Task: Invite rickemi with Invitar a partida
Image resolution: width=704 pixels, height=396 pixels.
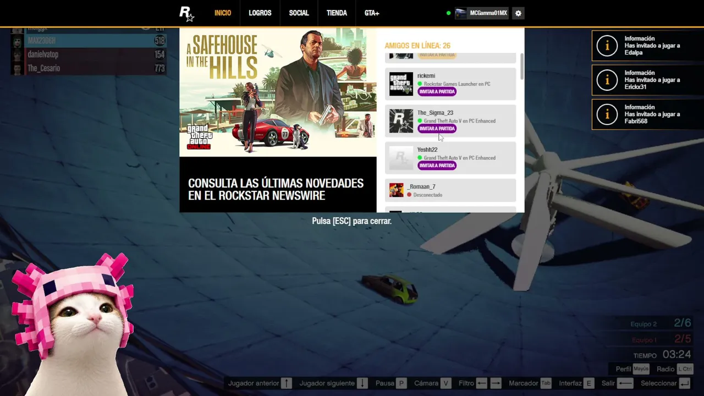Action: 437,92
